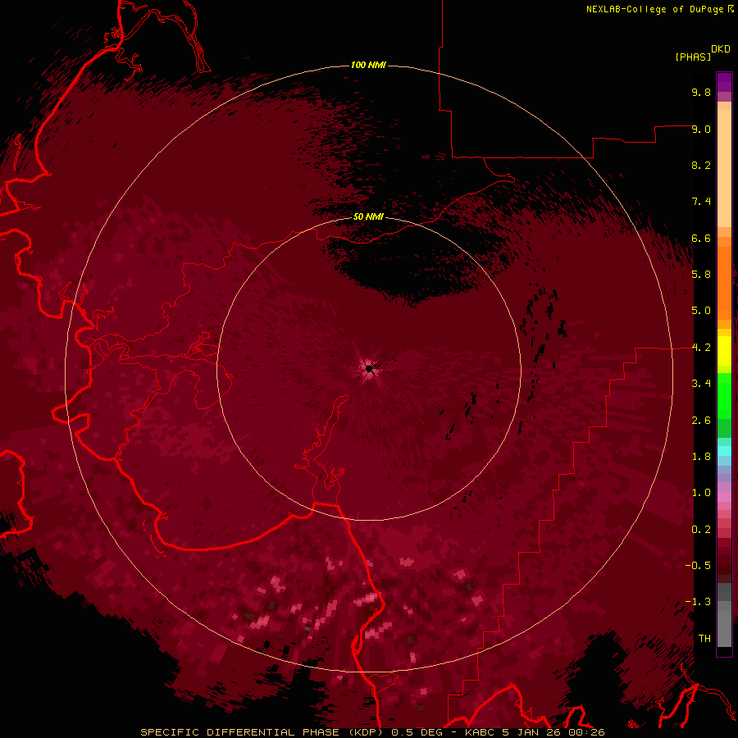Image resolution: width=738 pixels, height=738 pixels.
Task: Click the 8.2 scale value
Action: click(x=701, y=165)
